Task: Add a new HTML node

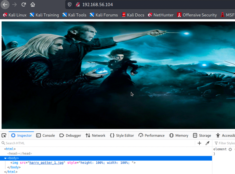Action: (199, 143)
